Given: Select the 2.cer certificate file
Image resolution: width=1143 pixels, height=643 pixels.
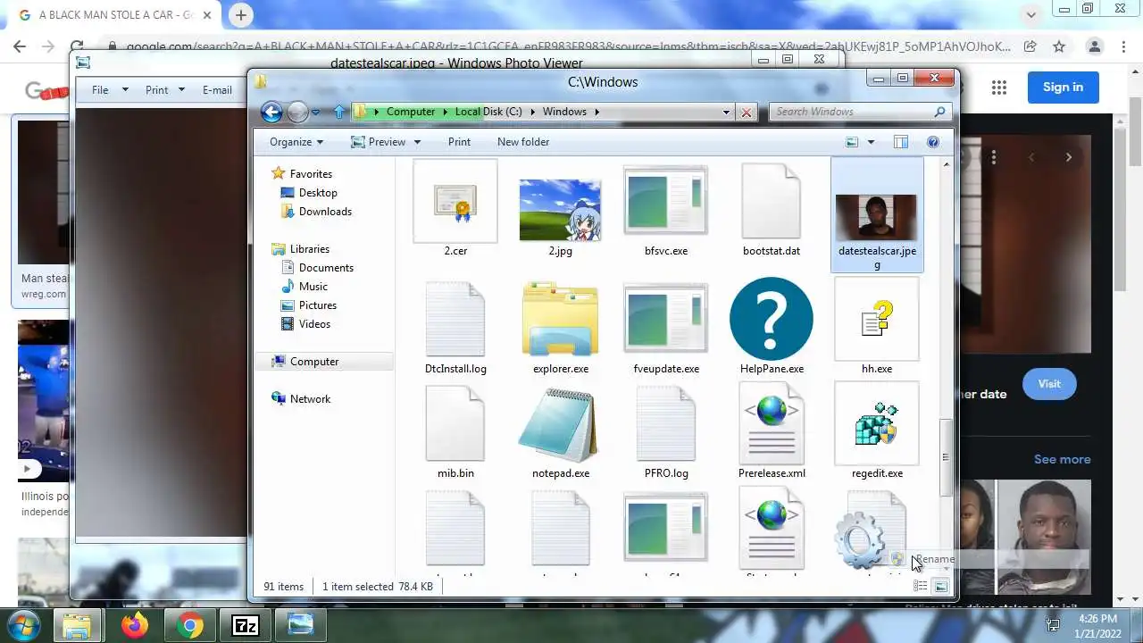Looking at the screenshot, I should pos(455,209).
